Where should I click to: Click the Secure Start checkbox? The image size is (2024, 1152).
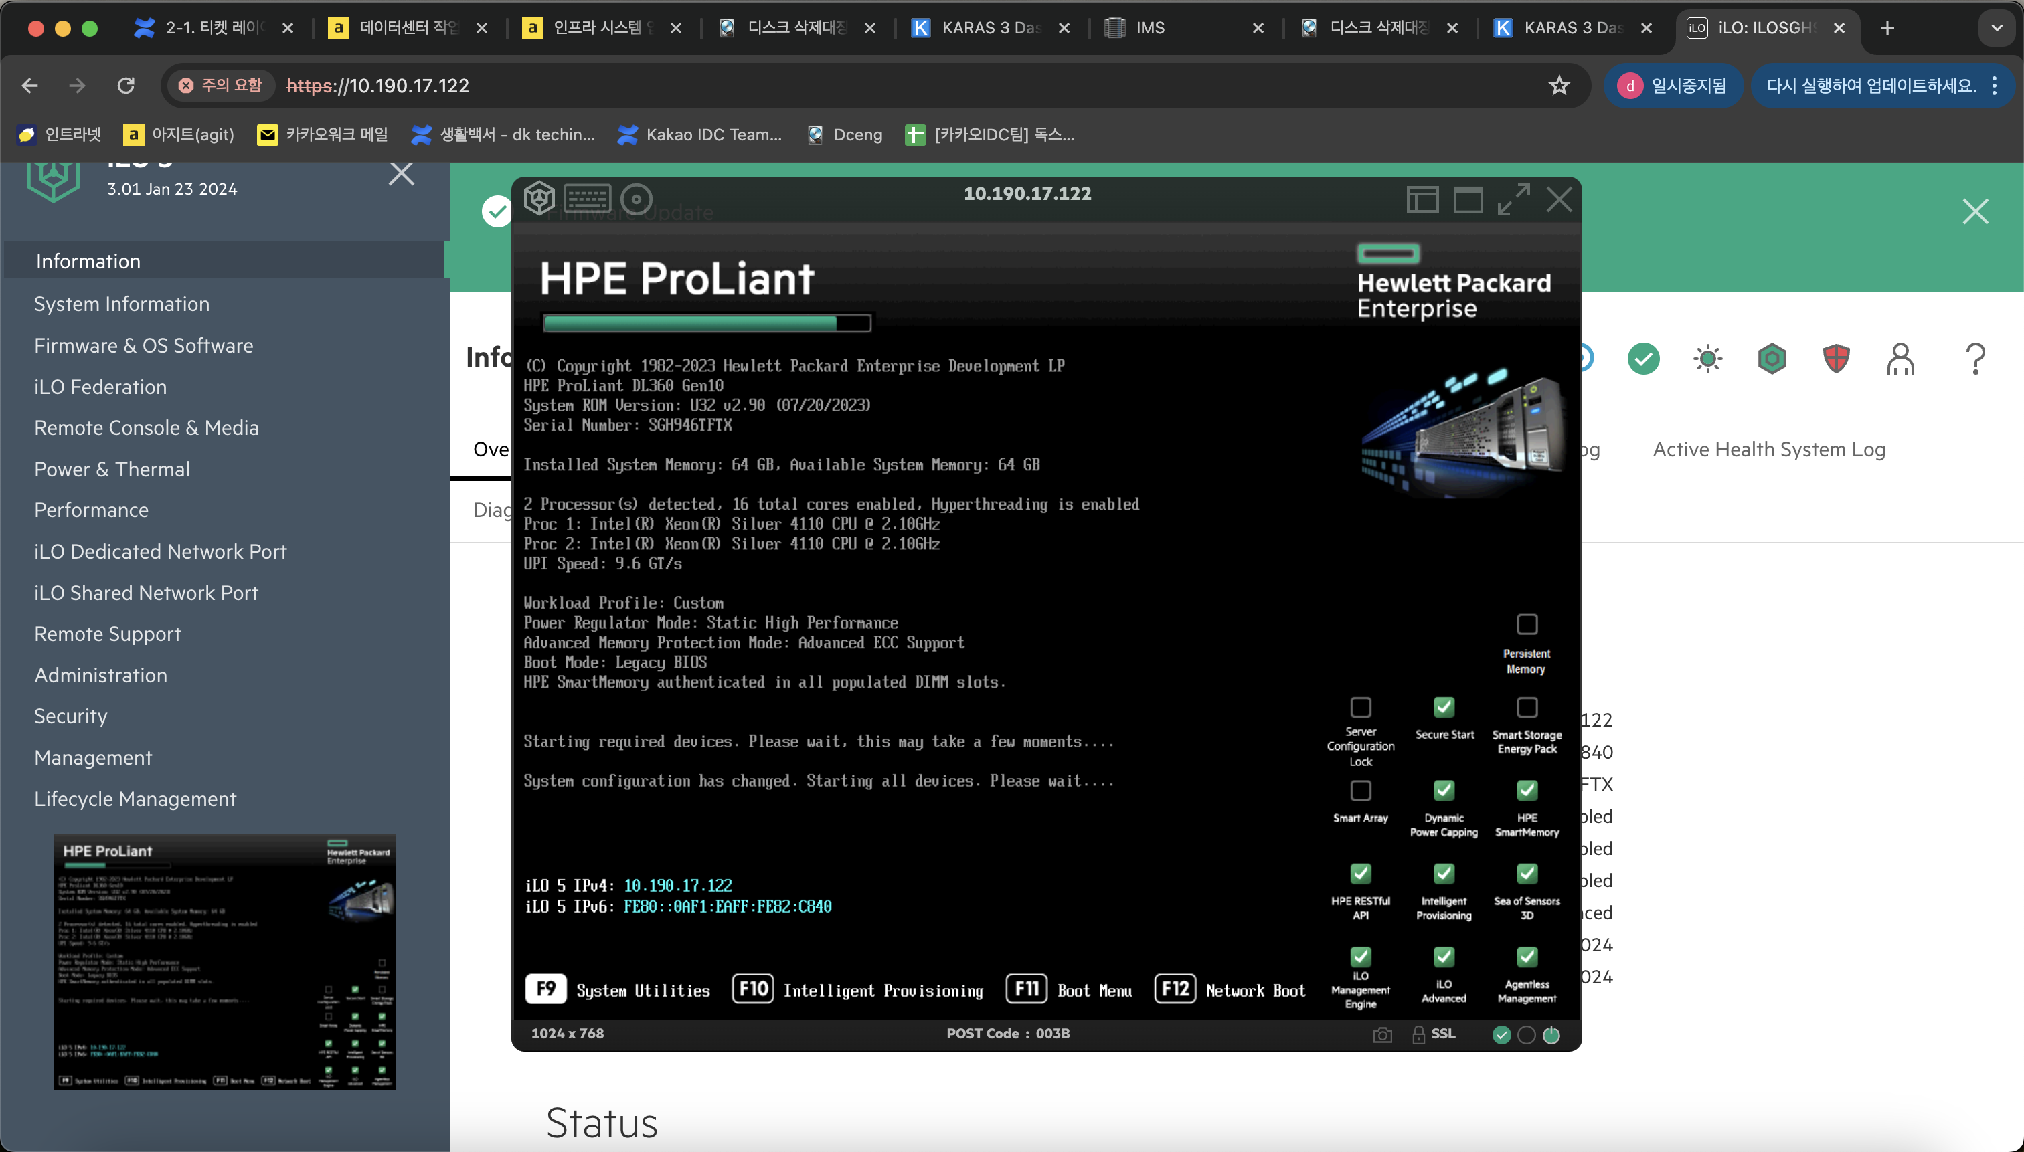(1444, 706)
